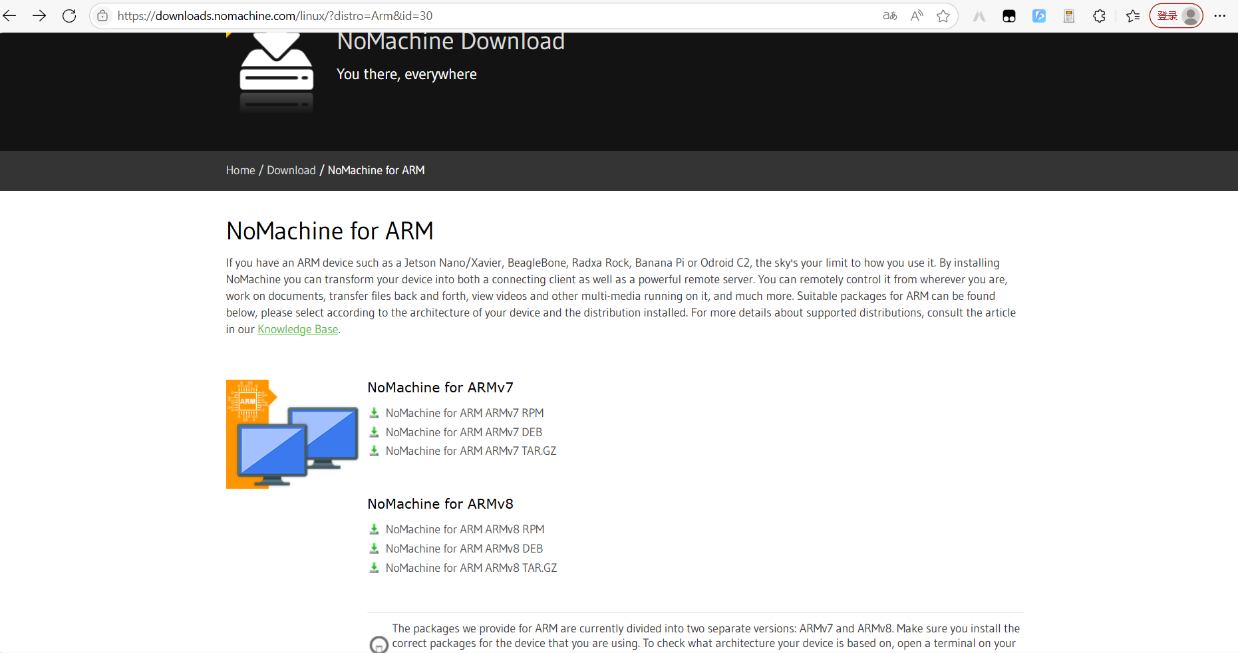The height and width of the screenshot is (653, 1238).
Task: Click the blue extension icon in toolbar
Action: click(1039, 16)
